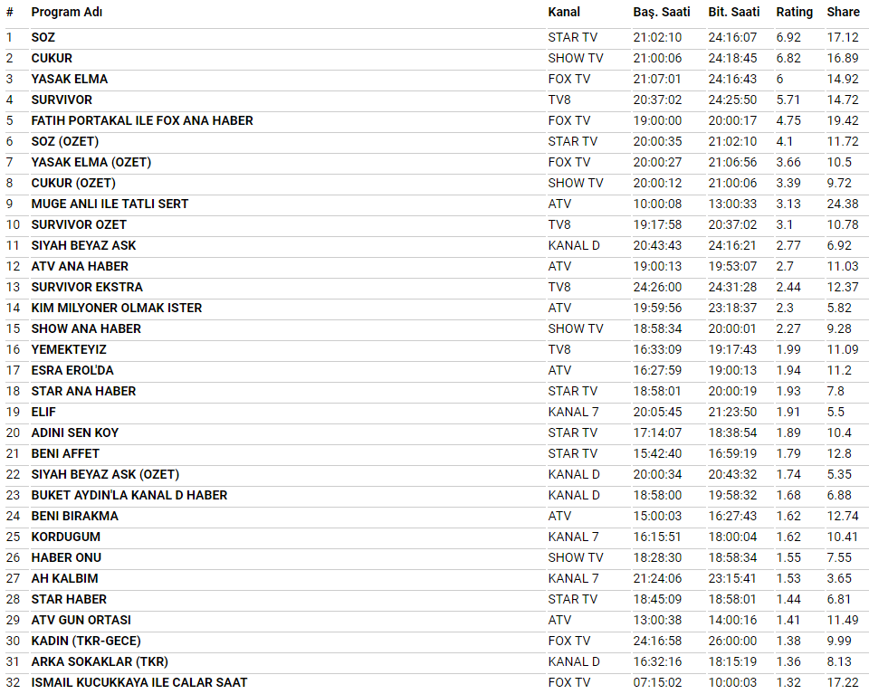The image size is (869, 694).
Task: Click rating value 1.41 for ATV GUN ORTASI
Action: 788,621
